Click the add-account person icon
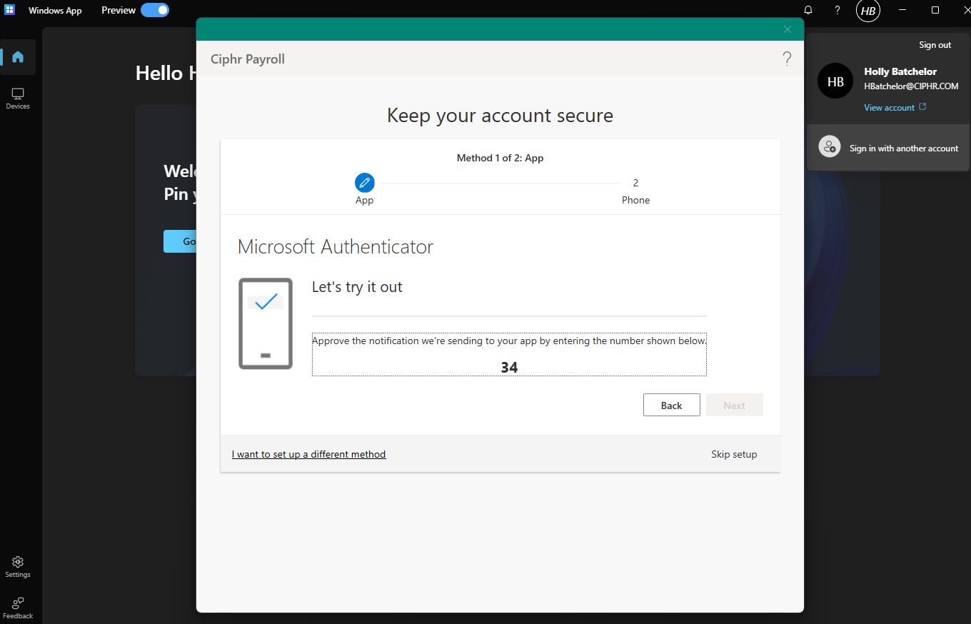 coord(830,147)
